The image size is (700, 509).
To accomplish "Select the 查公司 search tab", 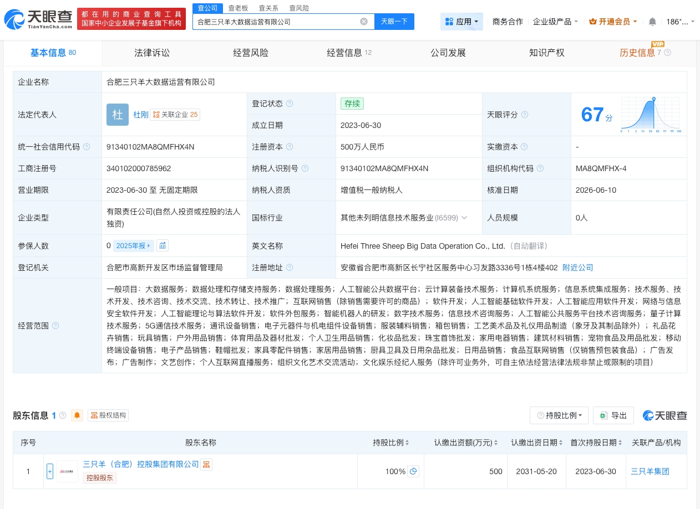I will [x=207, y=8].
